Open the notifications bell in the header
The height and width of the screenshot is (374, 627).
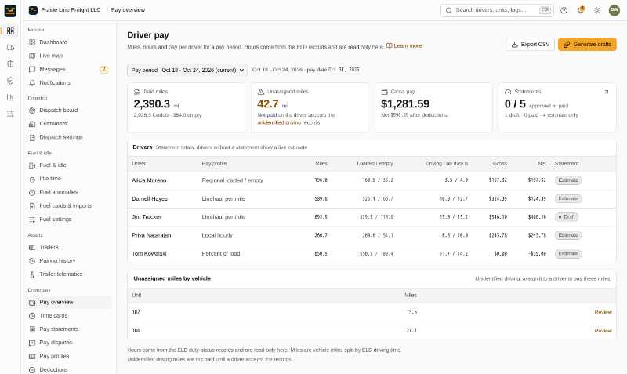[580, 10]
